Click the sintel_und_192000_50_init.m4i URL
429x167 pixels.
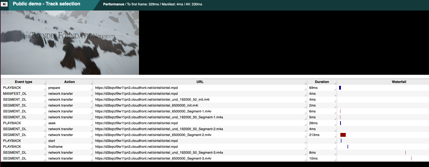[152, 100]
